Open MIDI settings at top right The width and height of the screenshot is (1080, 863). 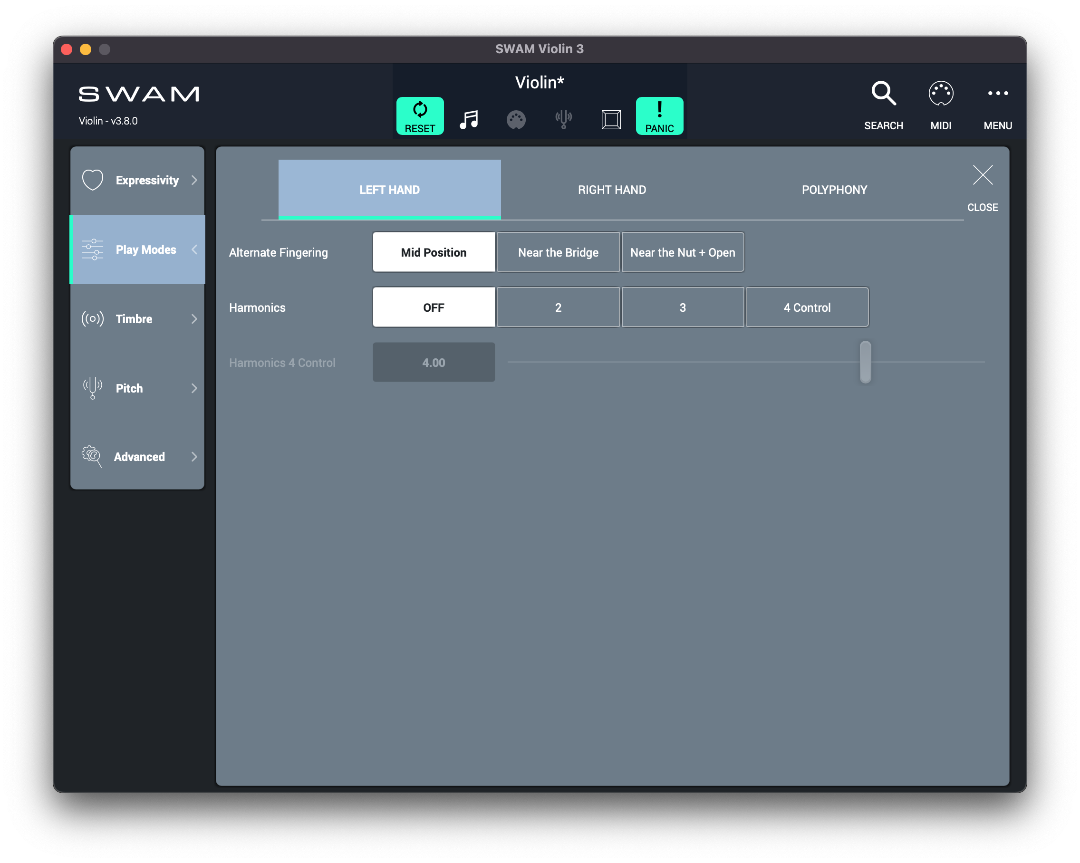[940, 94]
